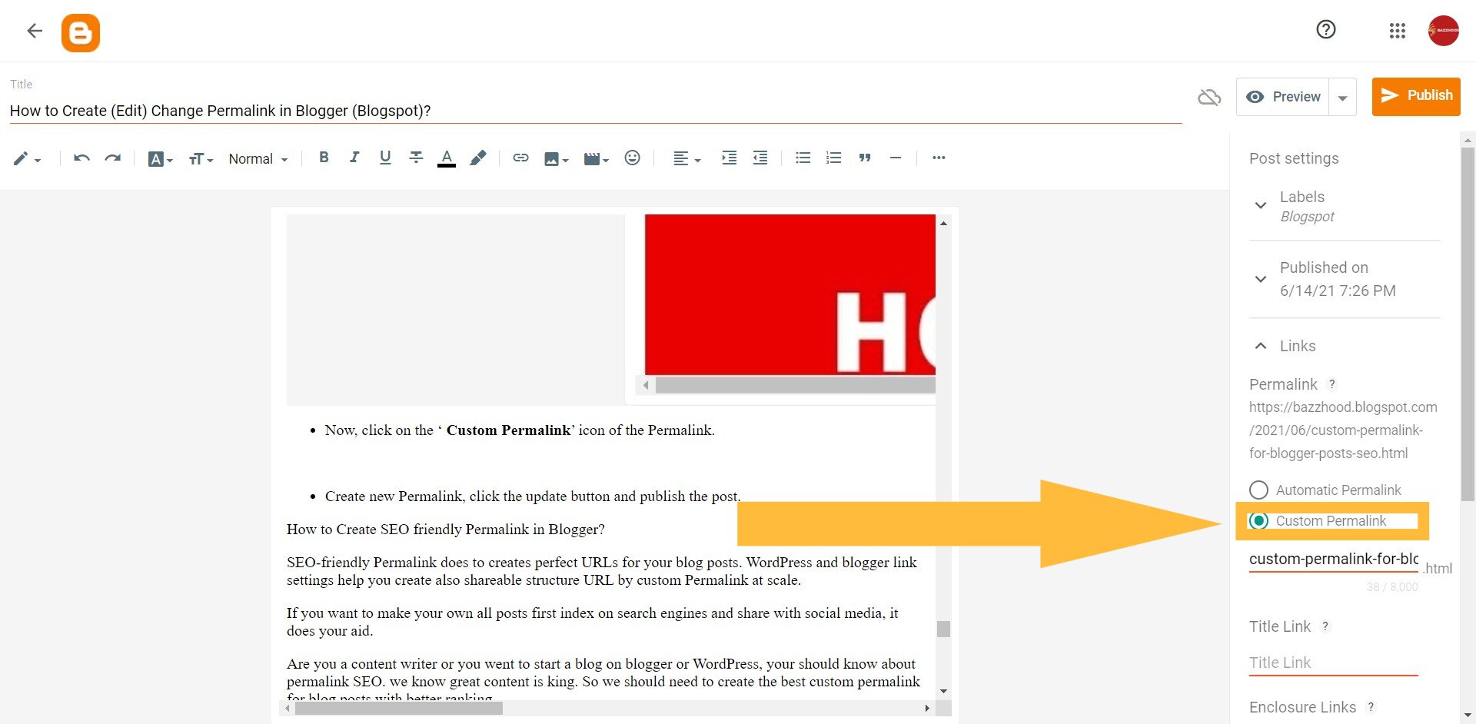1476x724 pixels.
Task: Click the Post settings heading
Action: point(1294,158)
